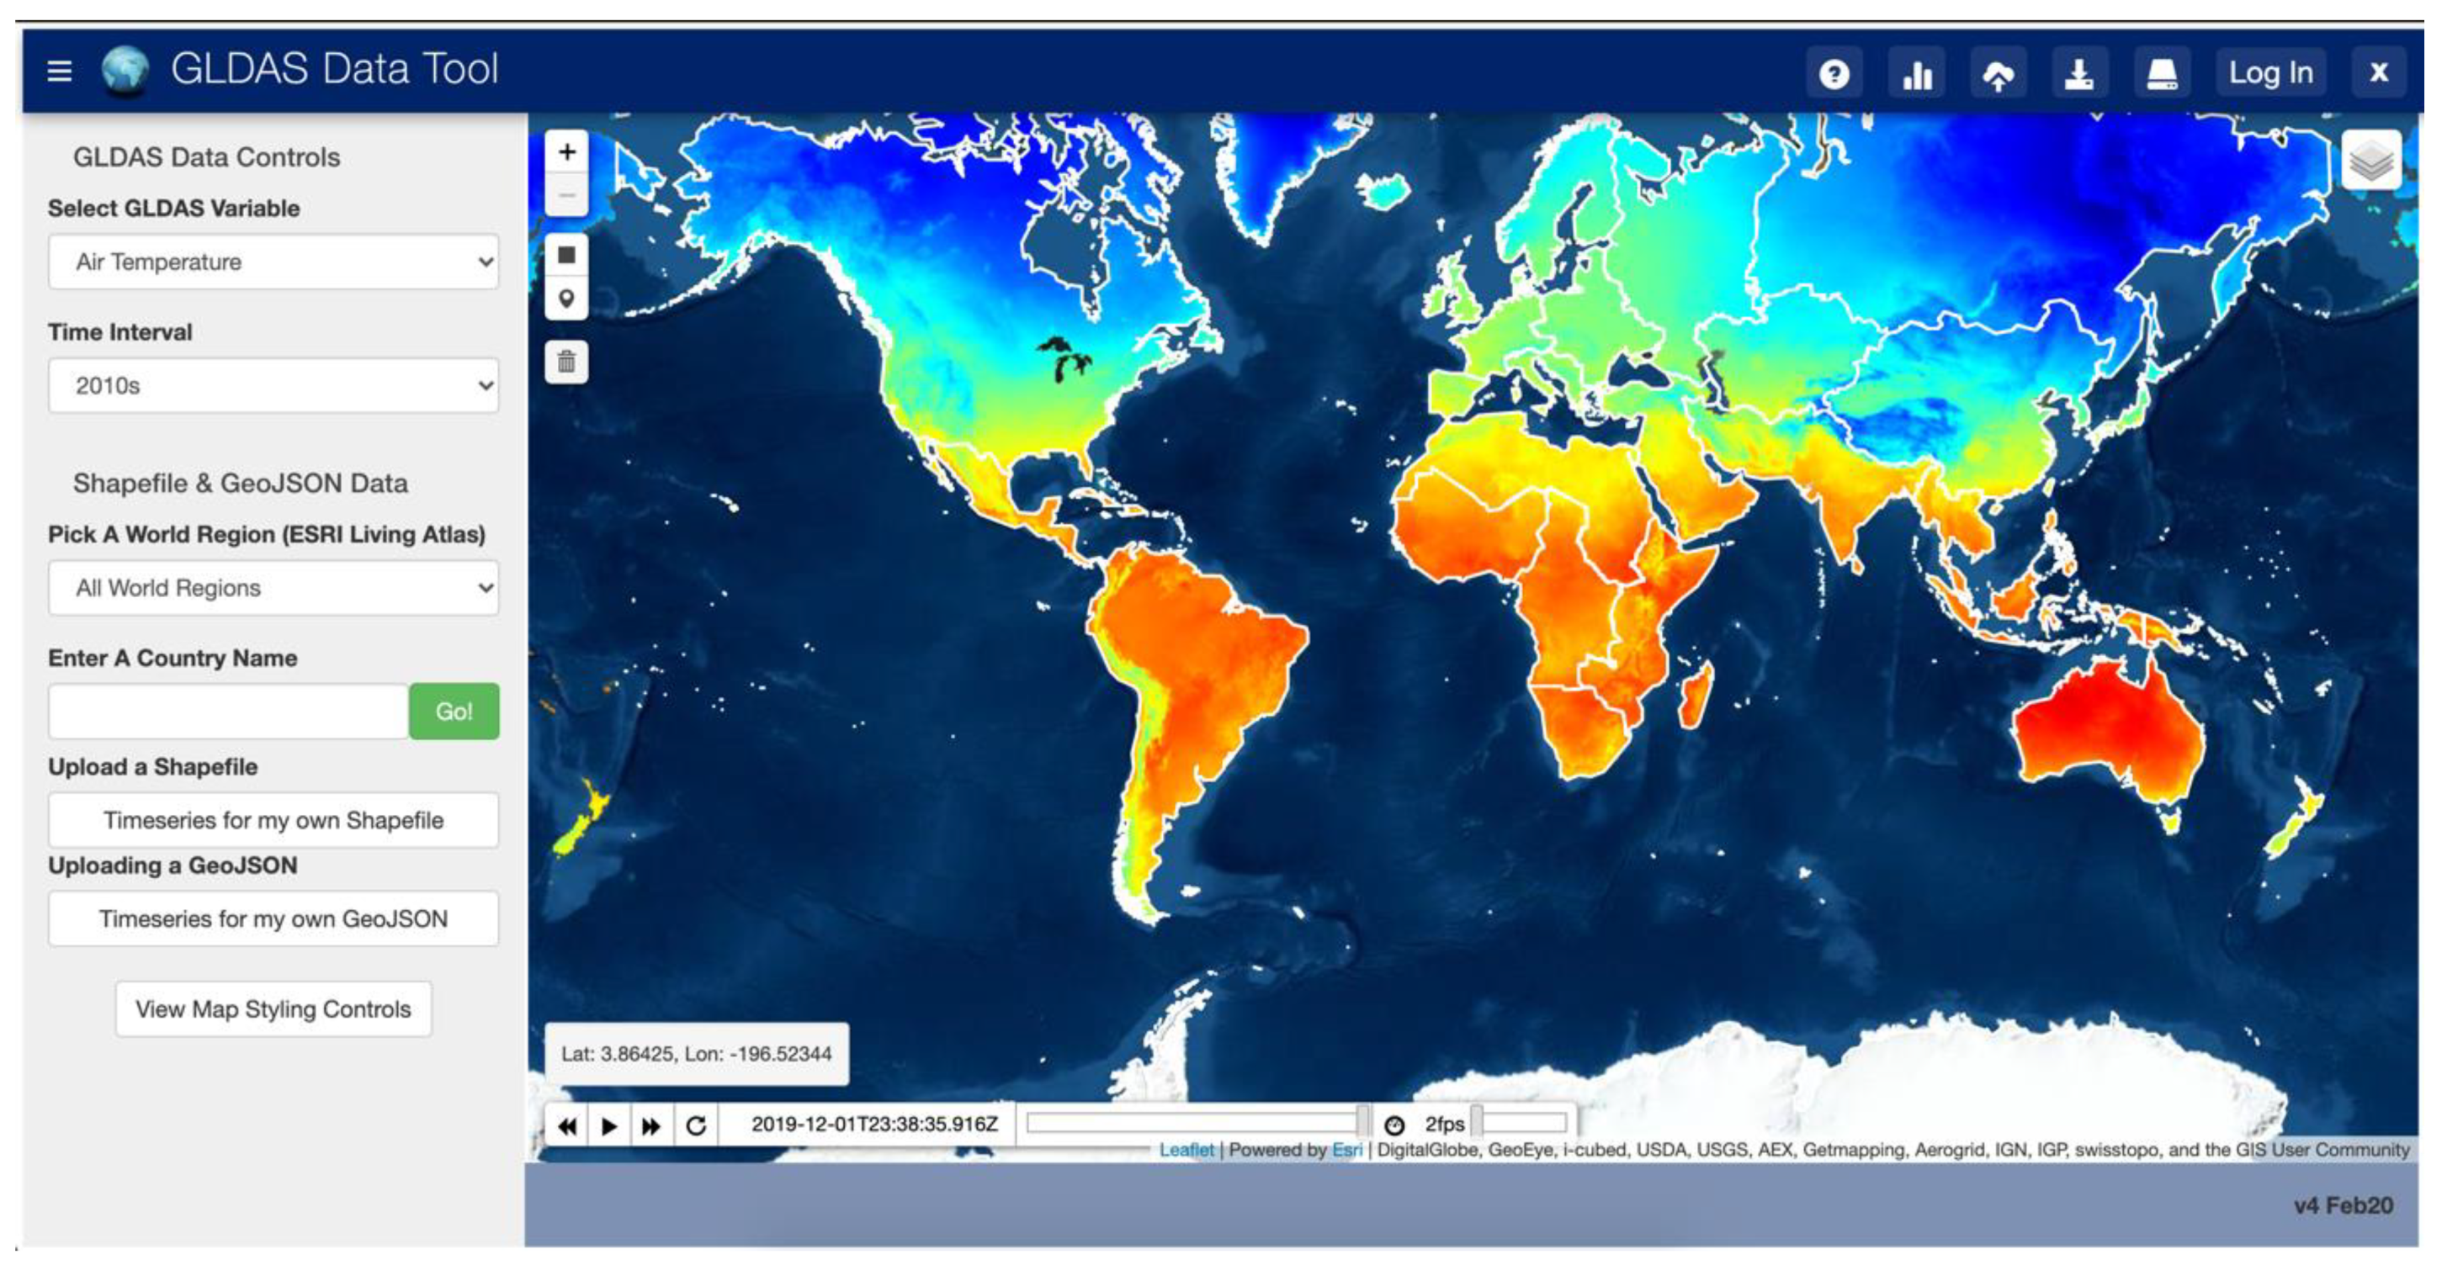Click the download arrow icon

[x=2079, y=73]
